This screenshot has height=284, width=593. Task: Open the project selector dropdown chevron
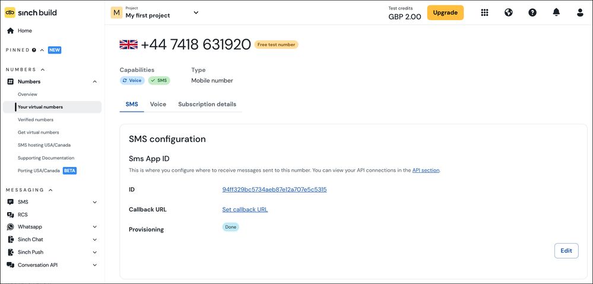[196, 12]
